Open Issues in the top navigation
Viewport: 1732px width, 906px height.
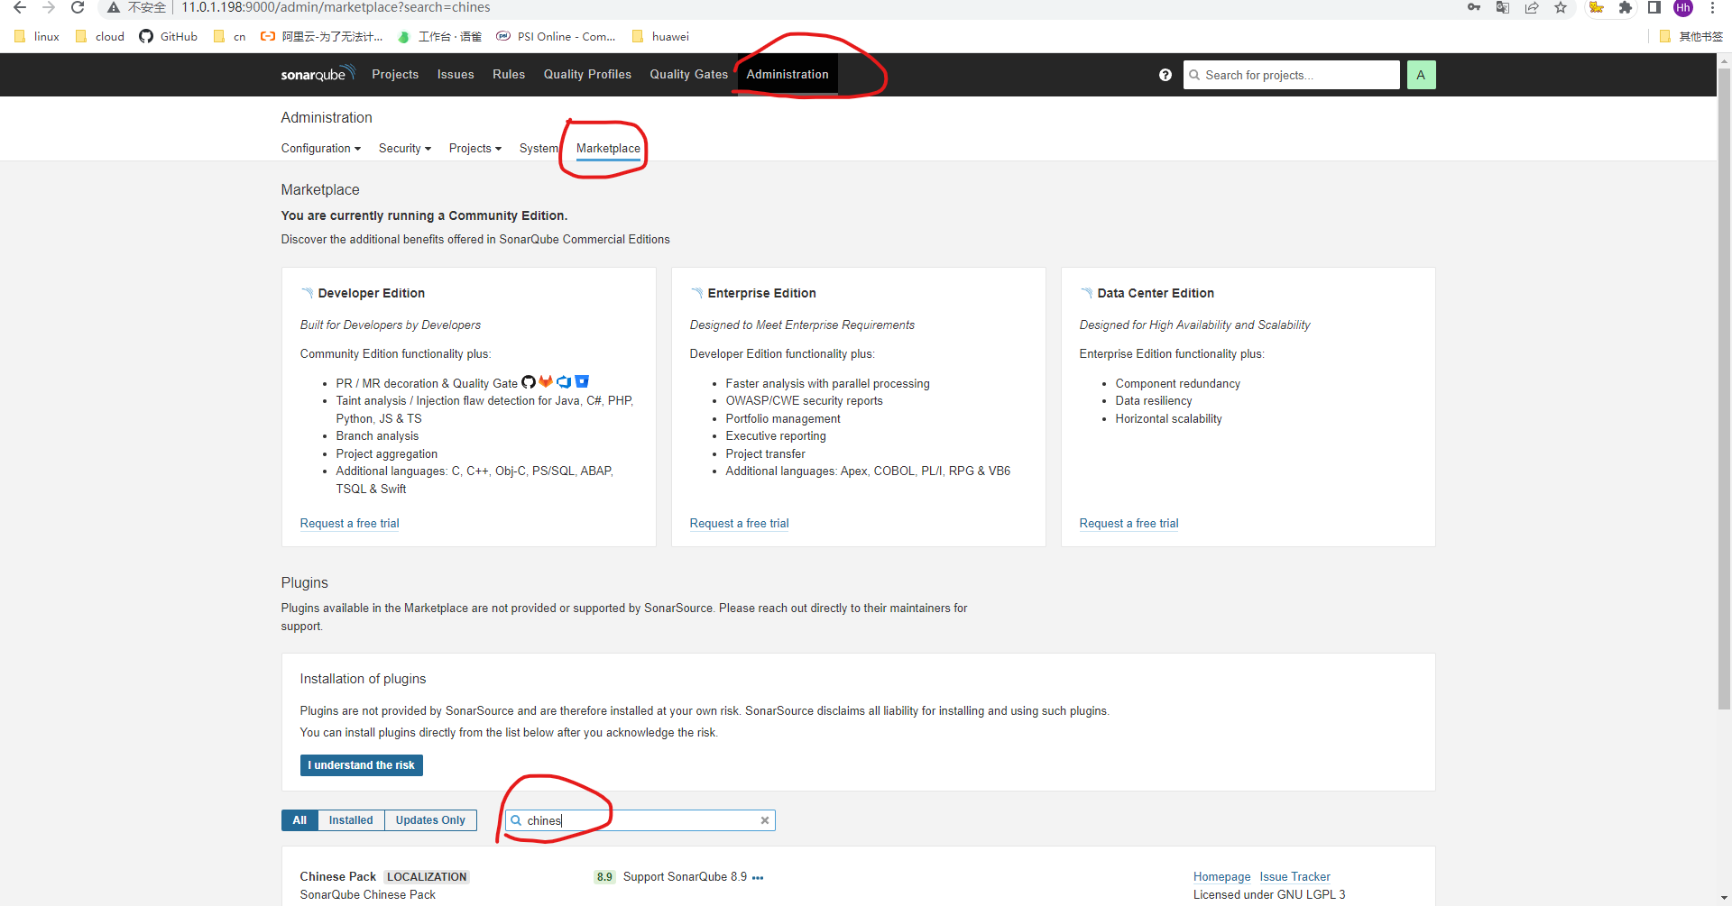456,75
